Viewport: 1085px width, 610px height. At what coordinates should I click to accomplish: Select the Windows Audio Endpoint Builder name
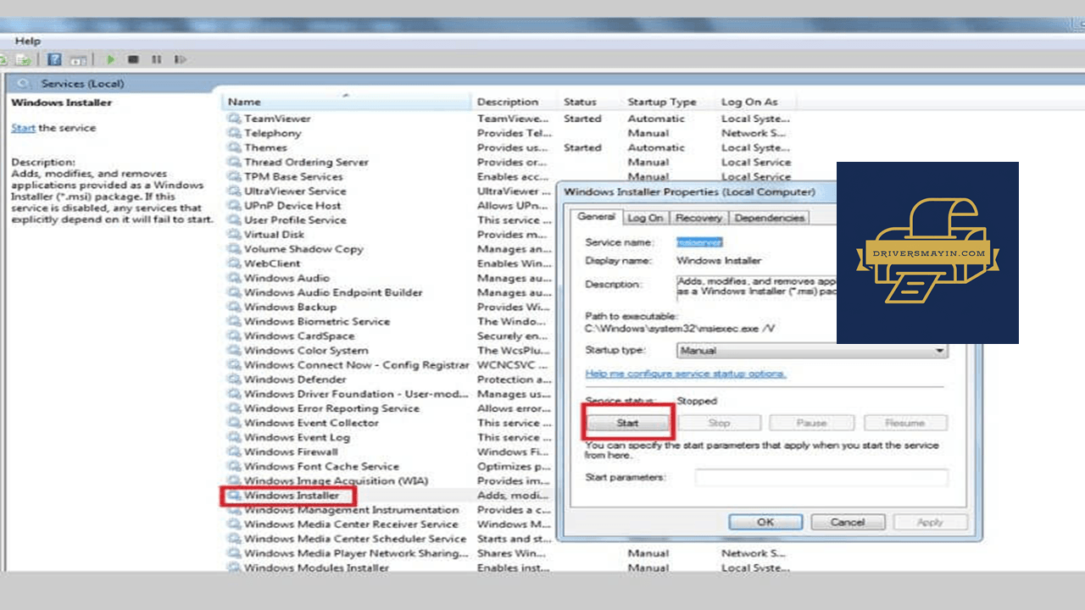[333, 292]
